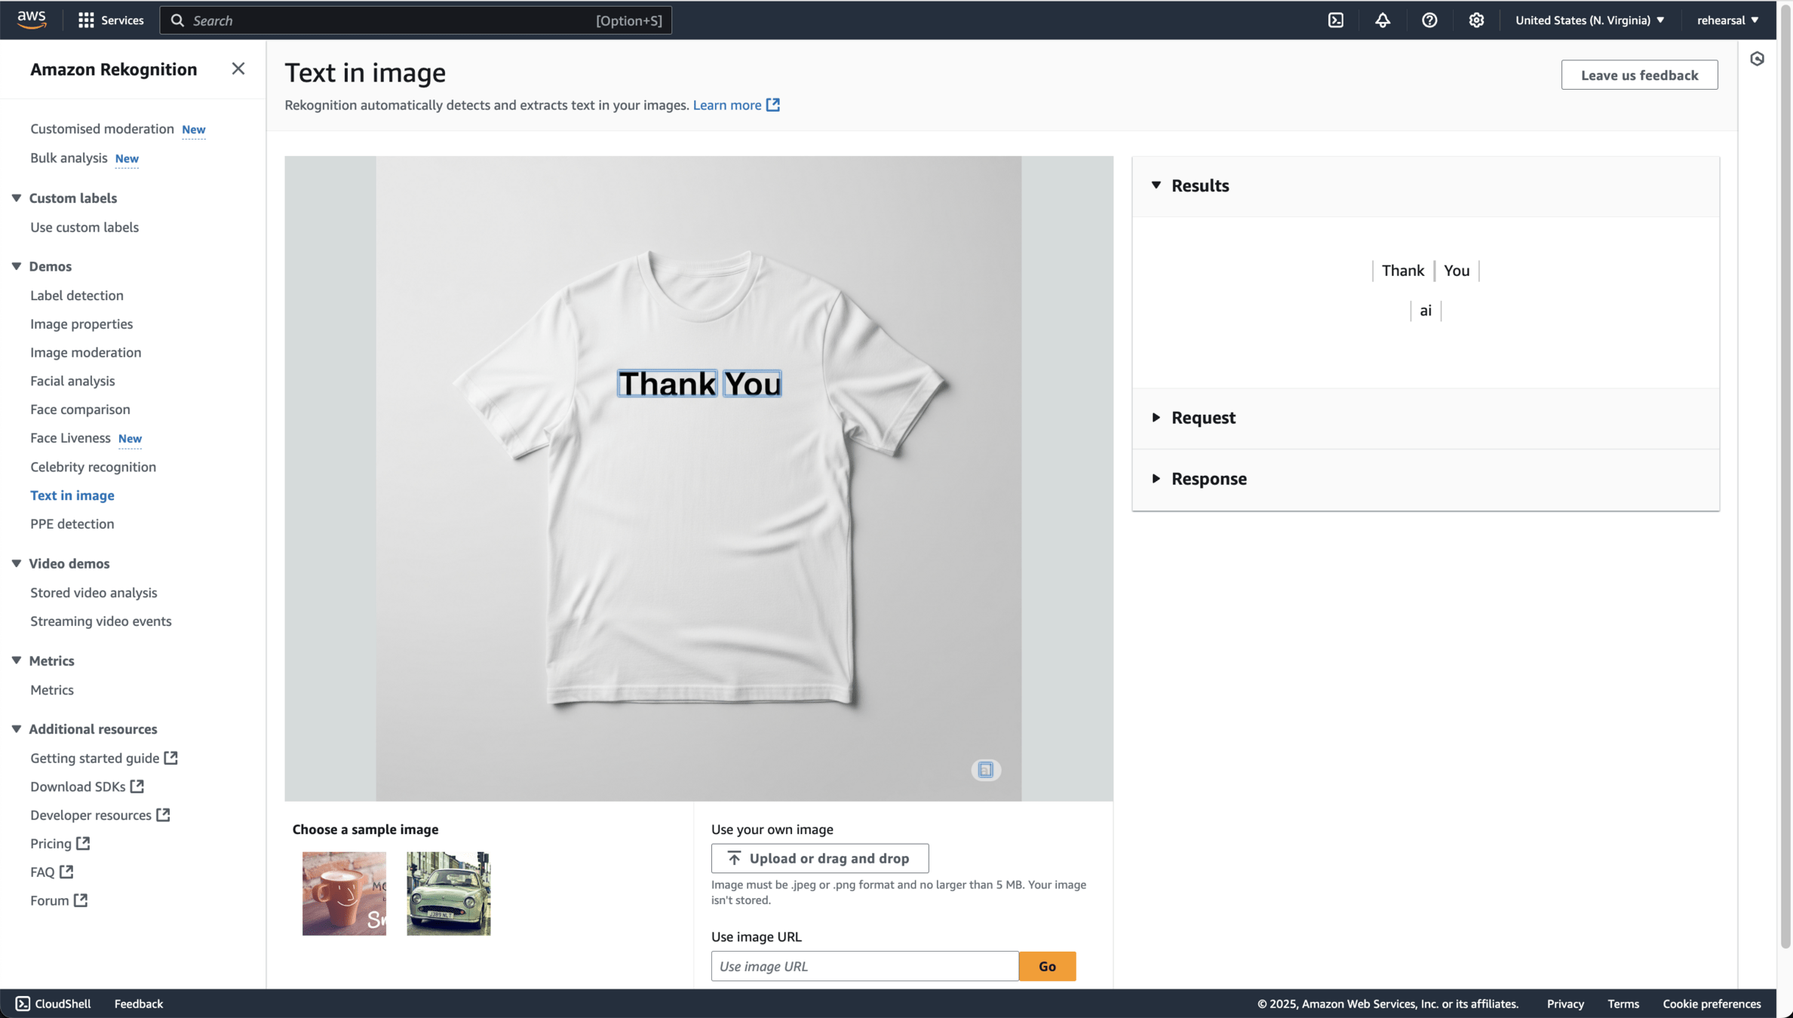Click Upload or drag and drop button
Screen dimensions: 1793x1018
coord(819,858)
